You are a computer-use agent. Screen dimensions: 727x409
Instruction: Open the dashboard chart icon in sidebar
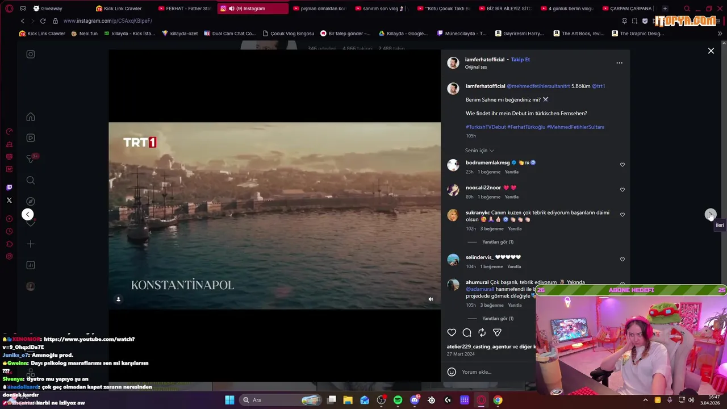click(x=31, y=265)
